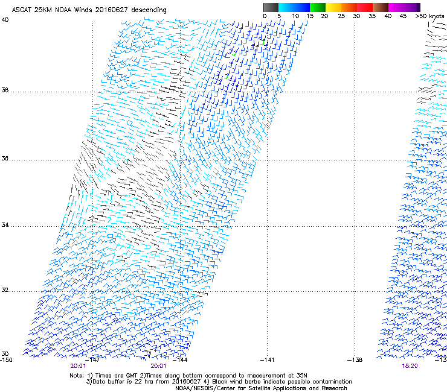Select the brown 35-40 knots legend segment
This screenshot has height=392, width=447.
[x=381, y=7]
